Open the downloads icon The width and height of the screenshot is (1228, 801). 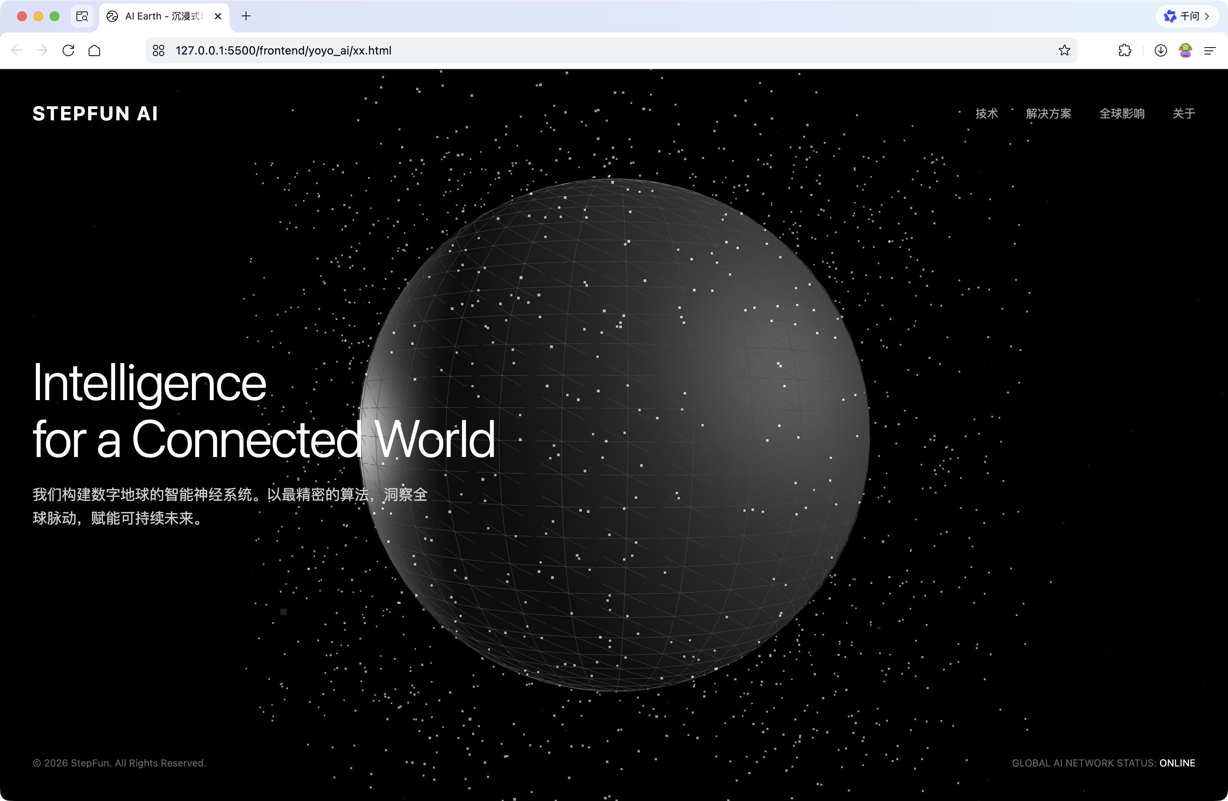pos(1161,50)
